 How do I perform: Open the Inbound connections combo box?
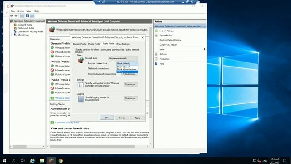(127, 64)
